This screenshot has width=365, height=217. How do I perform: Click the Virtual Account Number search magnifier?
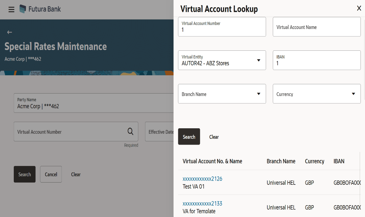(x=130, y=131)
